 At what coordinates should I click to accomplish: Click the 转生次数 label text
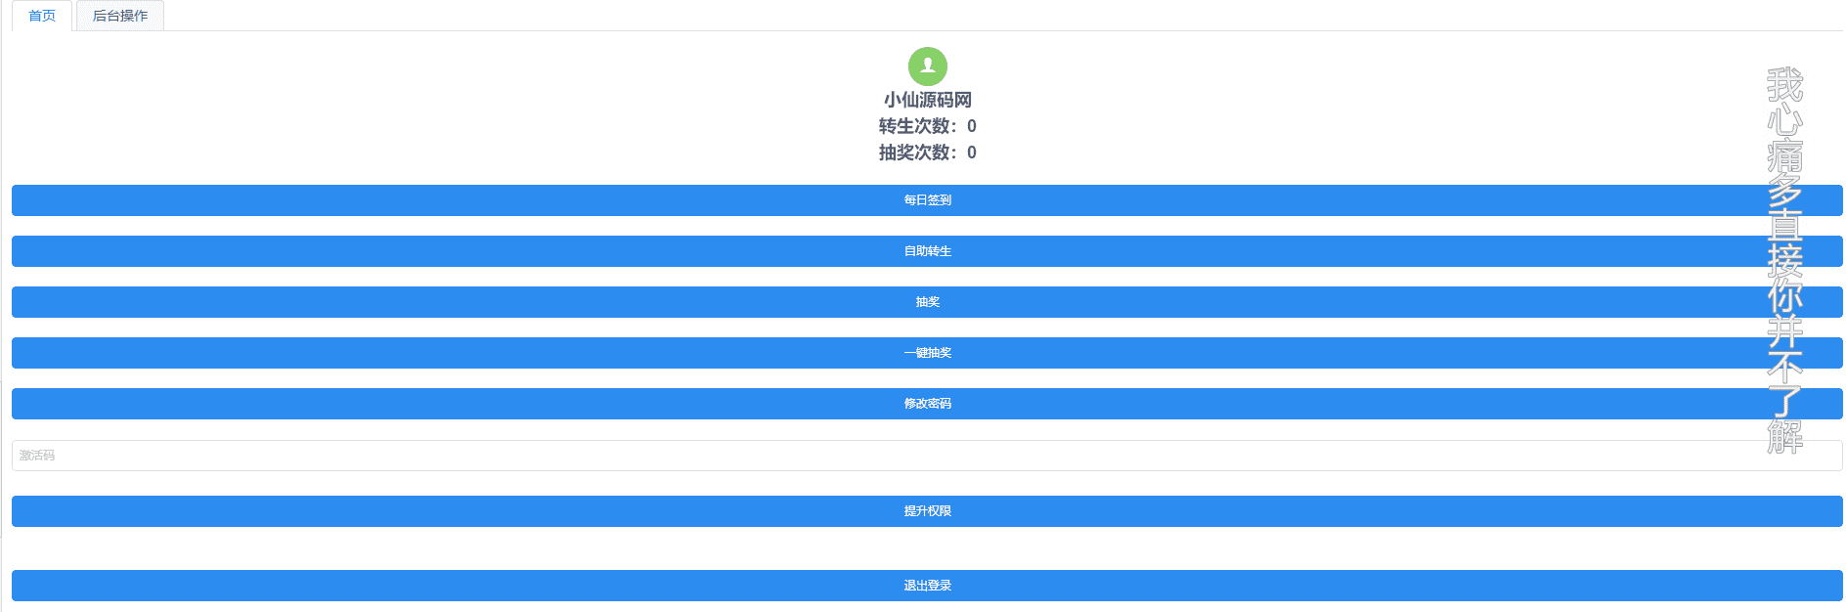pyautogui.click(x=916, y=126)
